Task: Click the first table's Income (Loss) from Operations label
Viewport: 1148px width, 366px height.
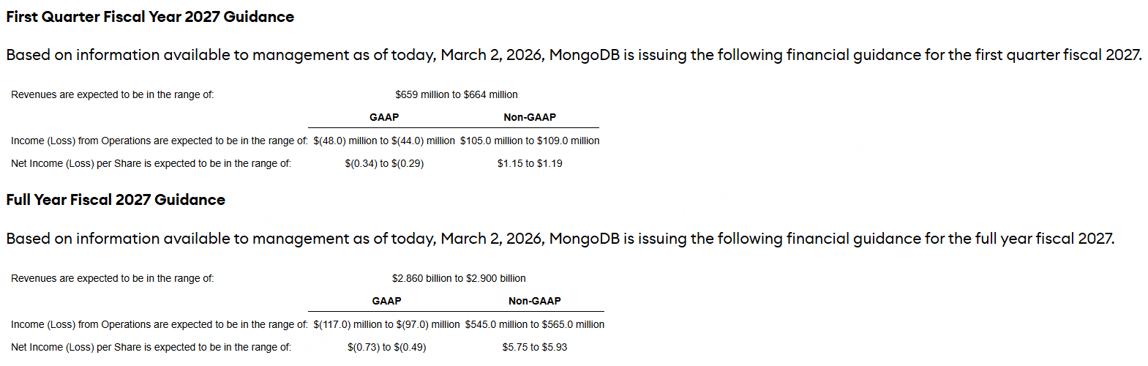Action: coord(159,141)
